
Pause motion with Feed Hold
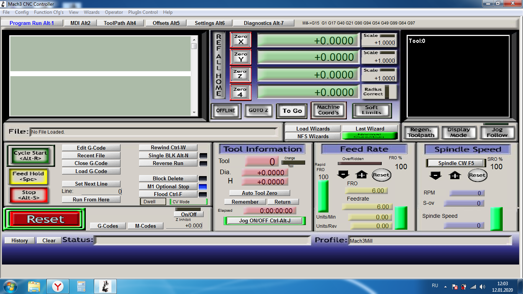[28, 176]
